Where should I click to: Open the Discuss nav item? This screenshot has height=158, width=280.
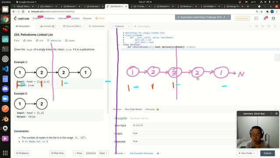pyautogui.click(x=87, y=18)
